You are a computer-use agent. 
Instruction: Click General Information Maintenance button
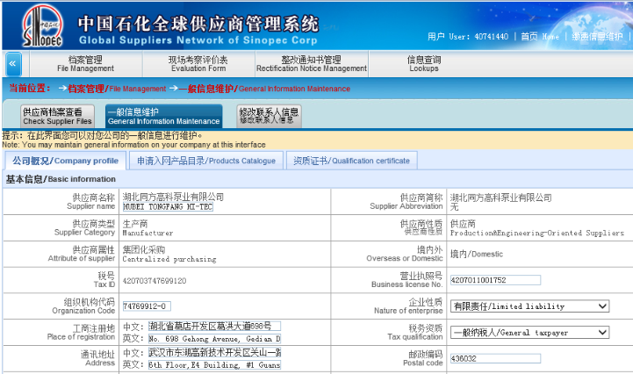point(163,117)
